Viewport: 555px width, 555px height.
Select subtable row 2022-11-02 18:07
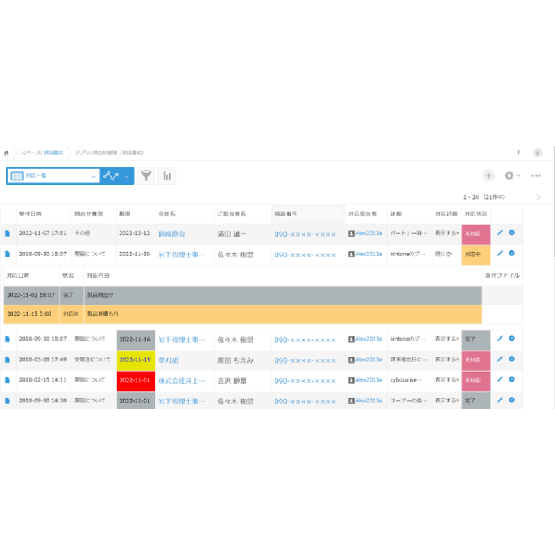pyautogui.click(x=243, y=296)
